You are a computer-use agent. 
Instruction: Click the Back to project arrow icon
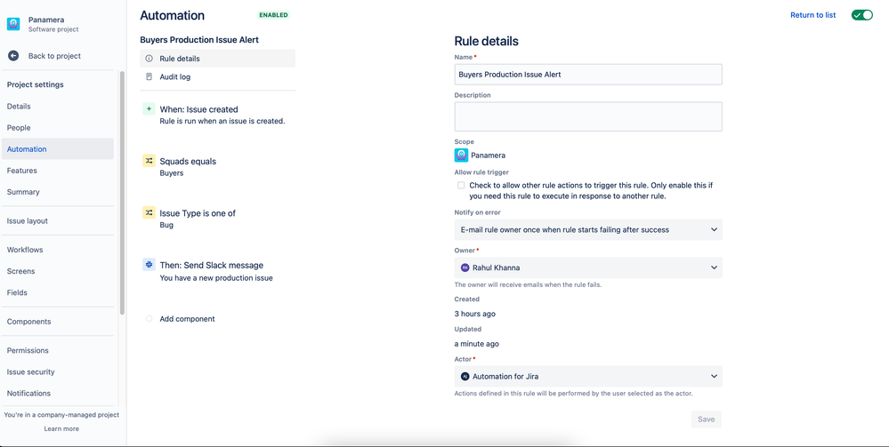point(13,55)
